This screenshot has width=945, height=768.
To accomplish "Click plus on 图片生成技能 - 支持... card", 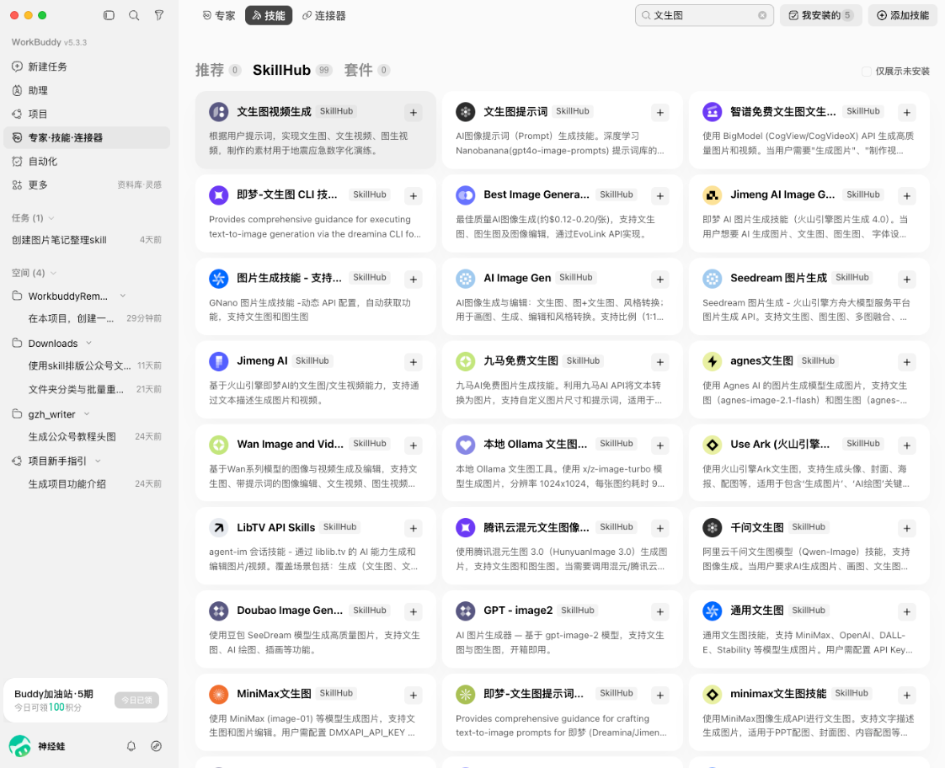I will [414, 279].
